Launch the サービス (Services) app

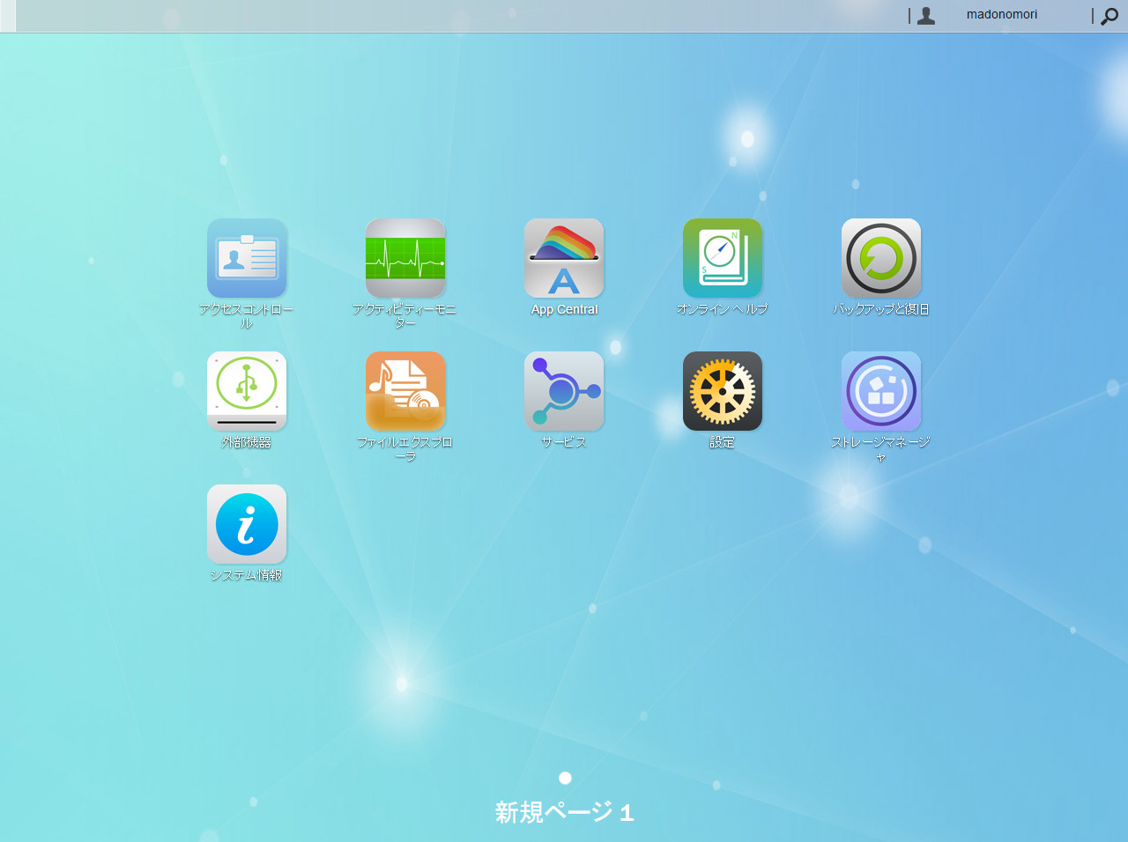pyautogui.click(x=564, y=391)
